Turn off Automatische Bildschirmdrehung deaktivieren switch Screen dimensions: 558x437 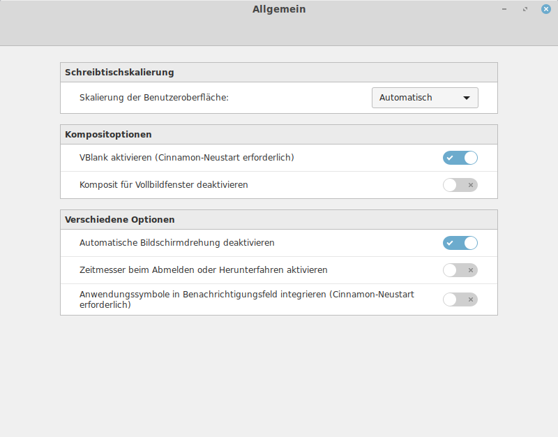point(460,243)
